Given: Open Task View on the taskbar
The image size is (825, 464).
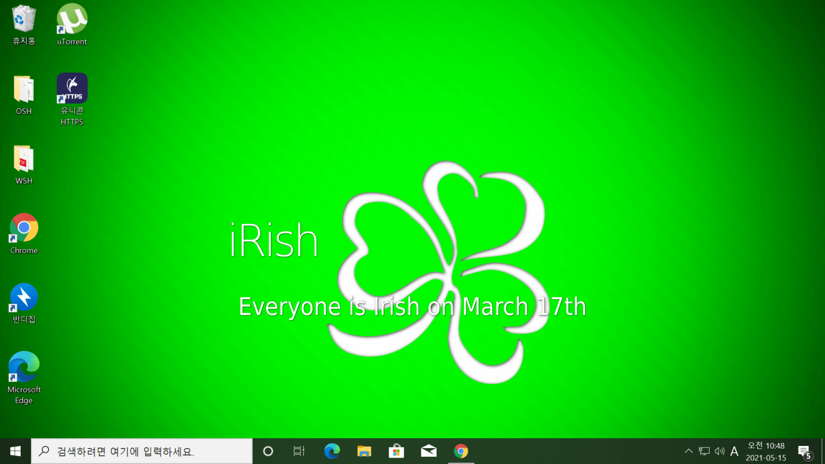Looking at the screenshot, I should pyautogui.click(x=299, y=451).
